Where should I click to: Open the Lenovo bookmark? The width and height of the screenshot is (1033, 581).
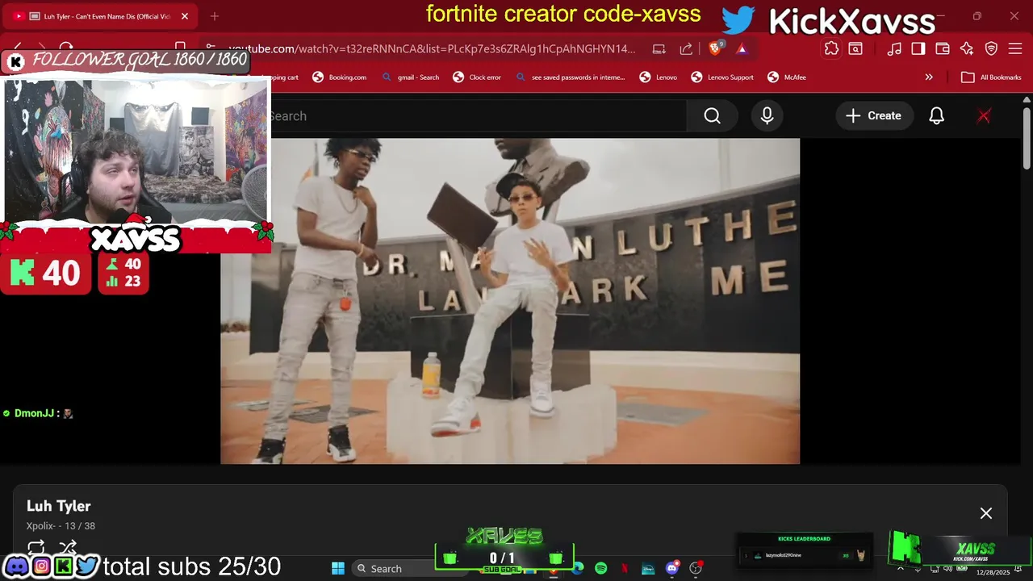[658, 77]
